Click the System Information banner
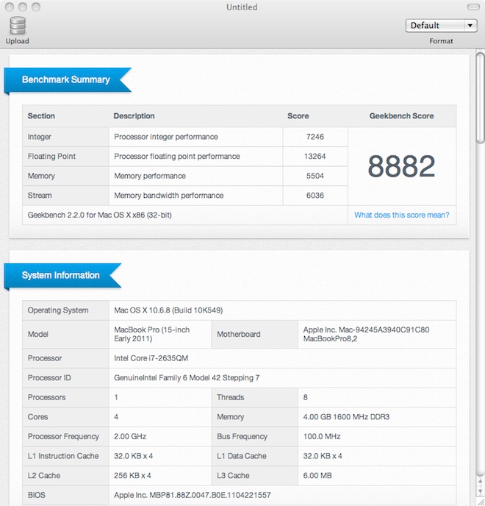485x506 pixels. 61,276
